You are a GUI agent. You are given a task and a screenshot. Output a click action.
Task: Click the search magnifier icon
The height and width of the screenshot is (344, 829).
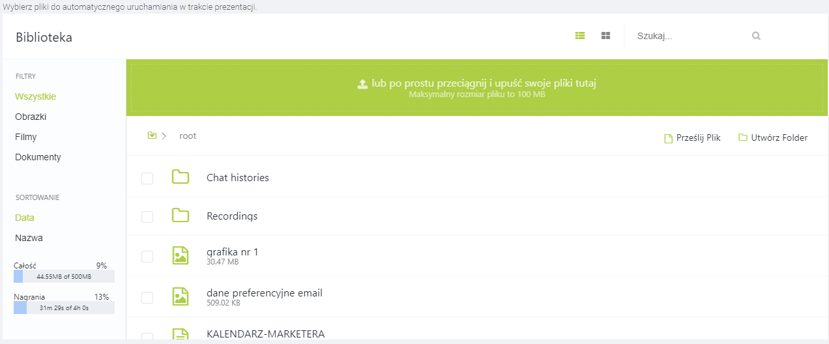tap(756, 36)
